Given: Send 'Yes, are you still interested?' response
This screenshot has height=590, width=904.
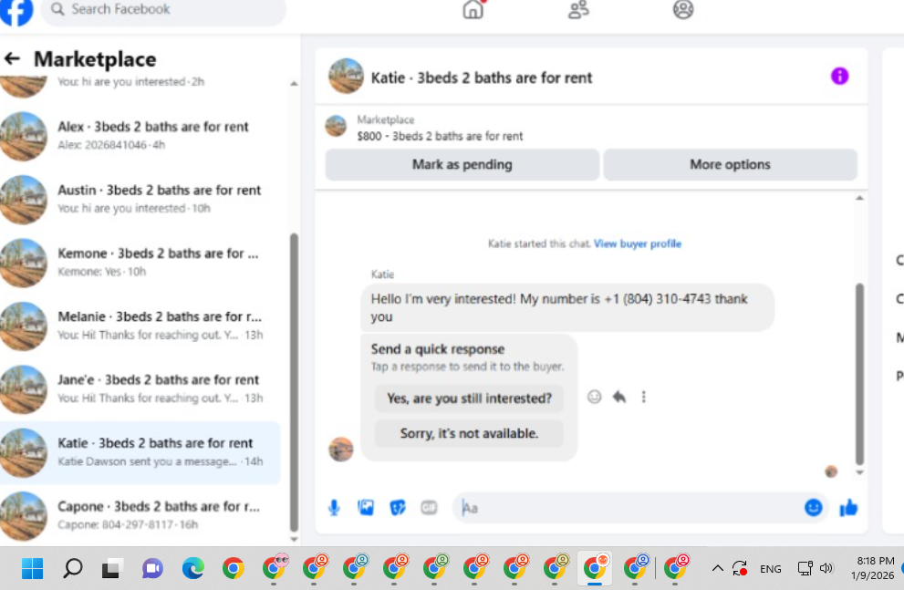Looking at the screenshot, I should tap(469, 399).
